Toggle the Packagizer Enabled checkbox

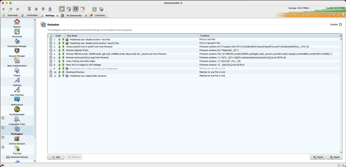340,24
